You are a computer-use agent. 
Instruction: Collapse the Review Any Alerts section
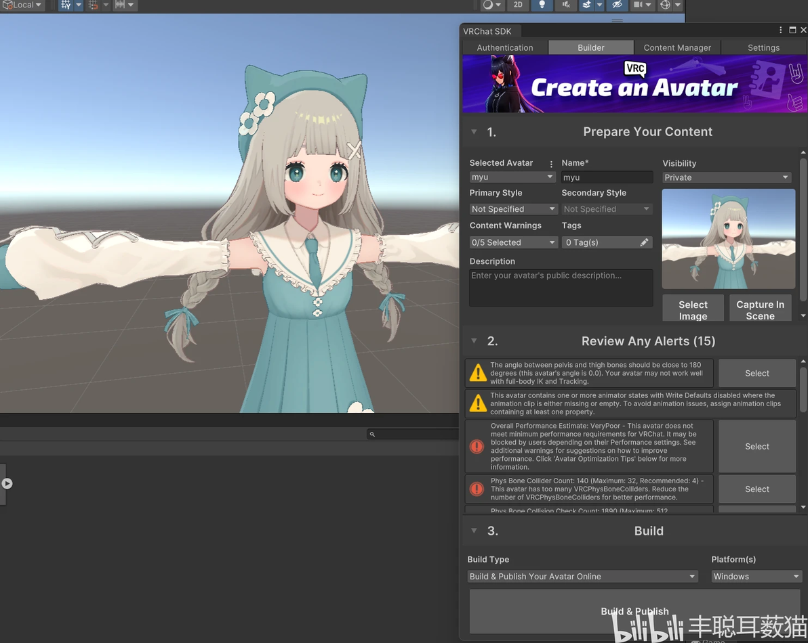(x=474, y=341)
